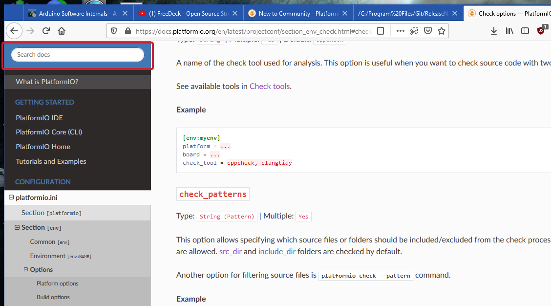The width and height of the screenshot is (551, 306).
Task: Open the tracking protection shield panel
Action: point(114,31)
